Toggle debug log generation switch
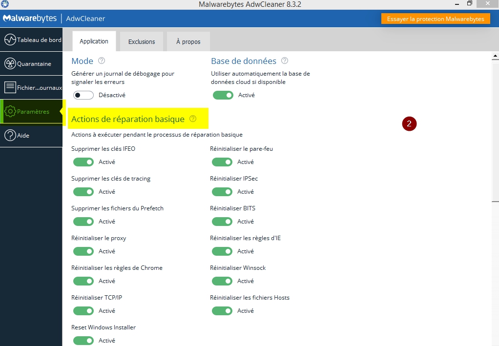This screenshot has width=499, height=346. [x=83, y=95]
